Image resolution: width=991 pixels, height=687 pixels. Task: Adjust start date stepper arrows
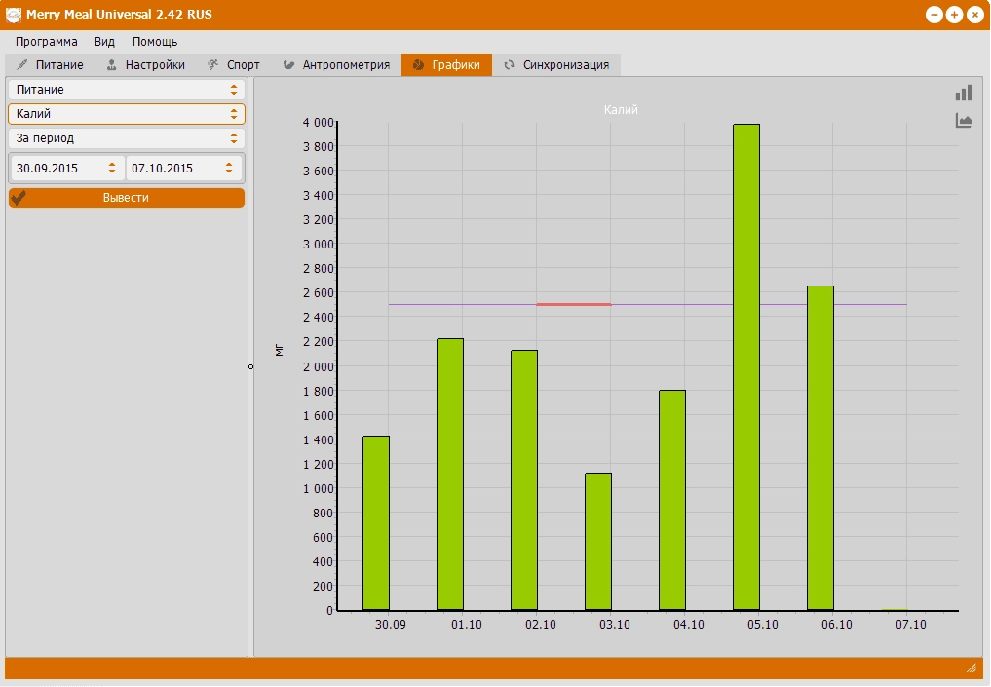click(x=112, y=169)
